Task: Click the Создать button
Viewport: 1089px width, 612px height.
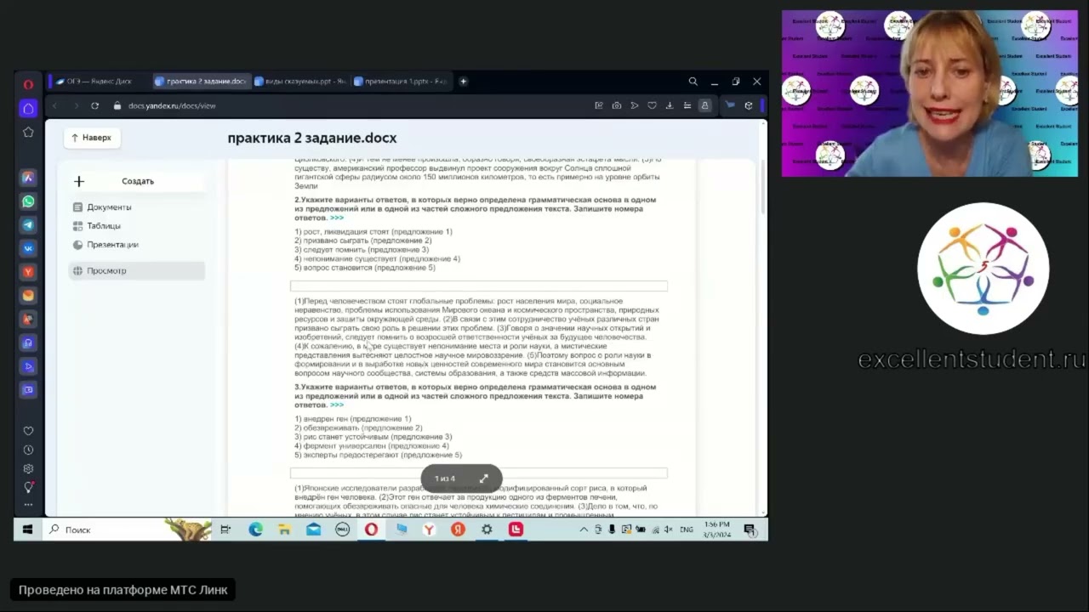Action: [x=137, y=181]
